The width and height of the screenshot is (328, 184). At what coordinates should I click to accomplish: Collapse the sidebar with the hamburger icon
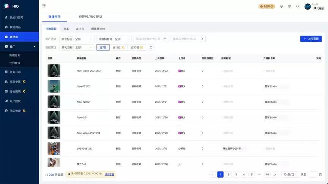(44, 6)
